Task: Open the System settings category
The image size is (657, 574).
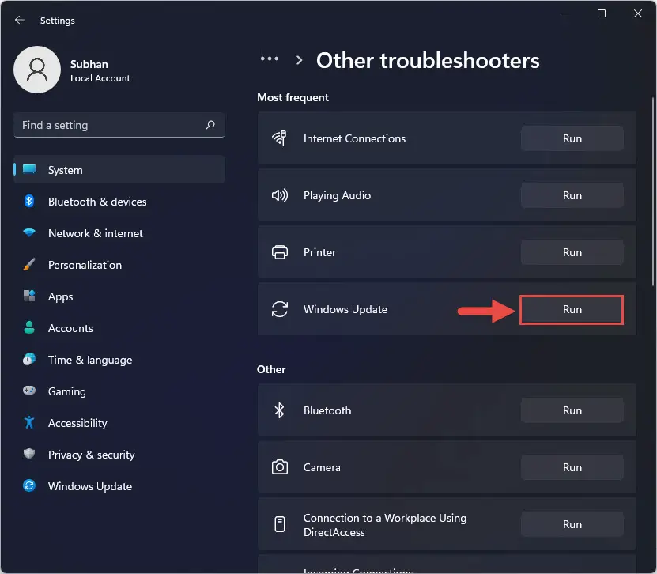Action: coord(119,170)
